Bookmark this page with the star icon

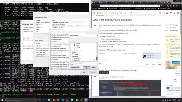(x=159, y=6)
